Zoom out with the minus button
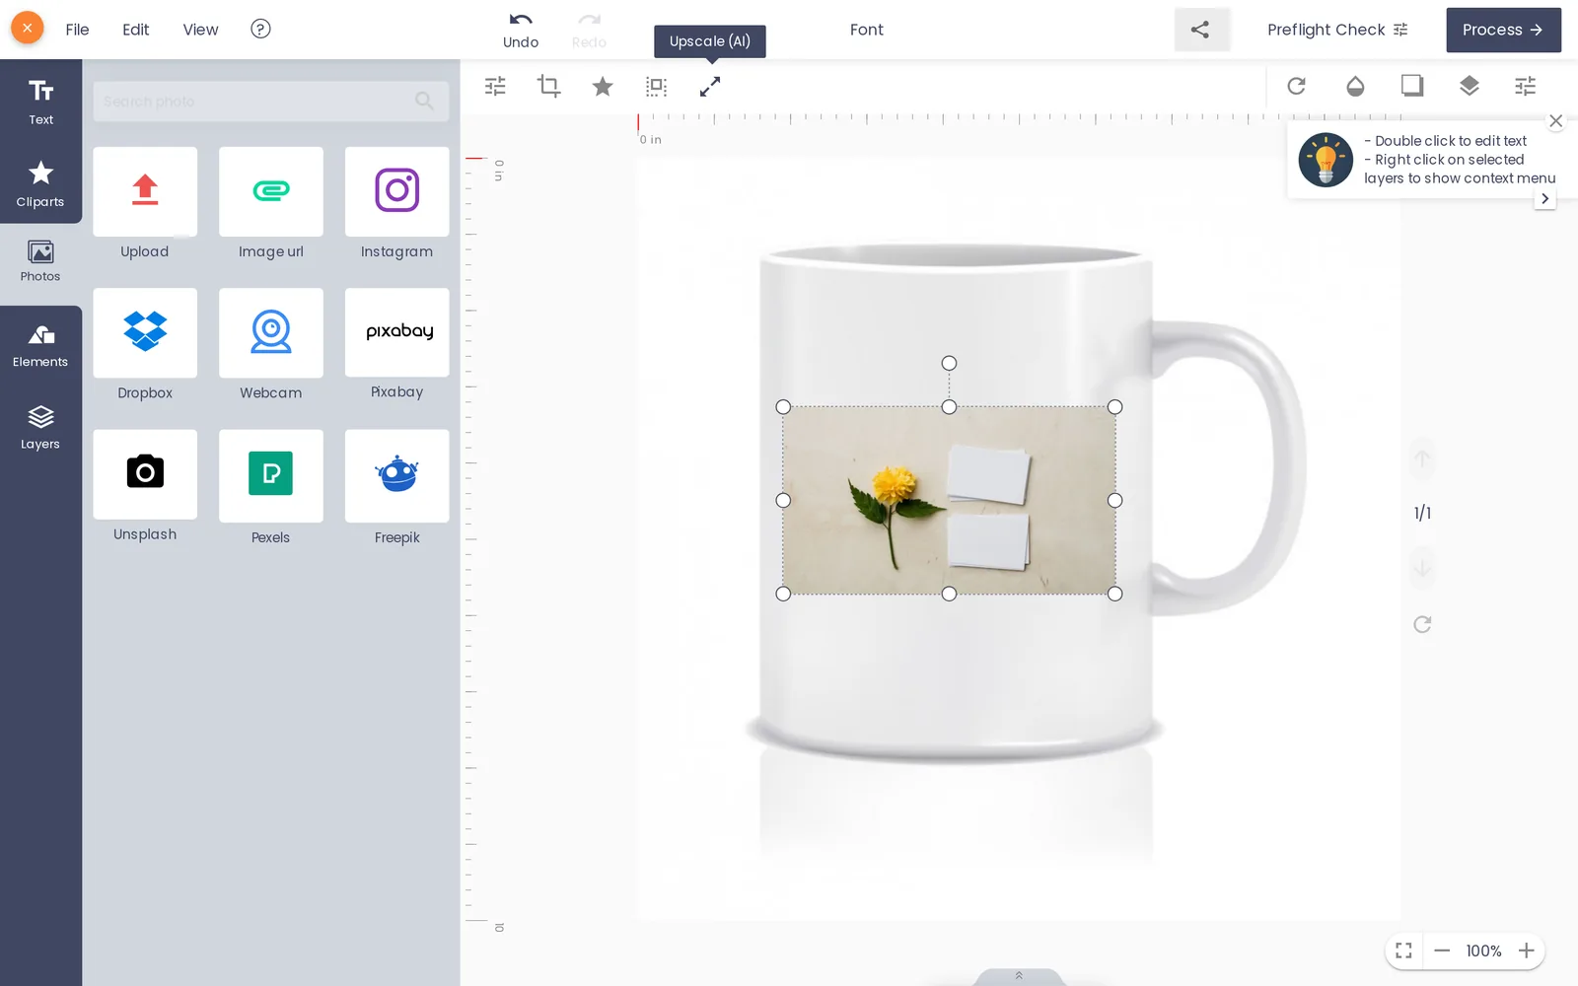The width and height of the screenshot is (1578, 986). coord(1442,951)
